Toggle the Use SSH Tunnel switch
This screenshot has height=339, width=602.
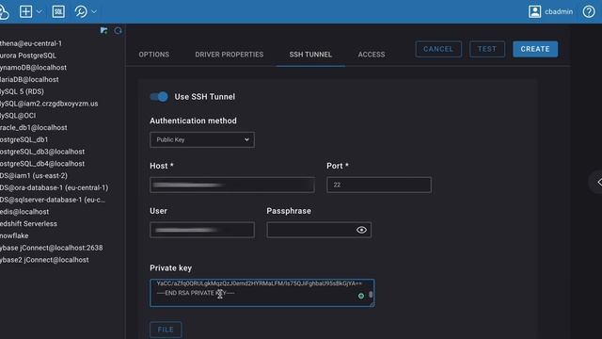[x=159, y=96]
